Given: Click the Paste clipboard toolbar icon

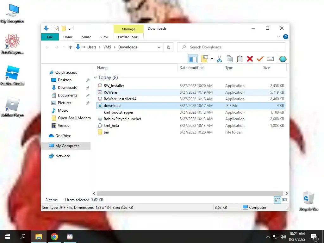Looking at the screenshot, I should pos(240,59).
